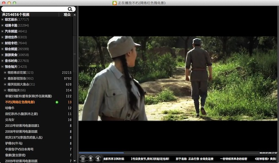Expand the 汽车频道(4641) category
The image size is (279, 163).
coord(2,32)
